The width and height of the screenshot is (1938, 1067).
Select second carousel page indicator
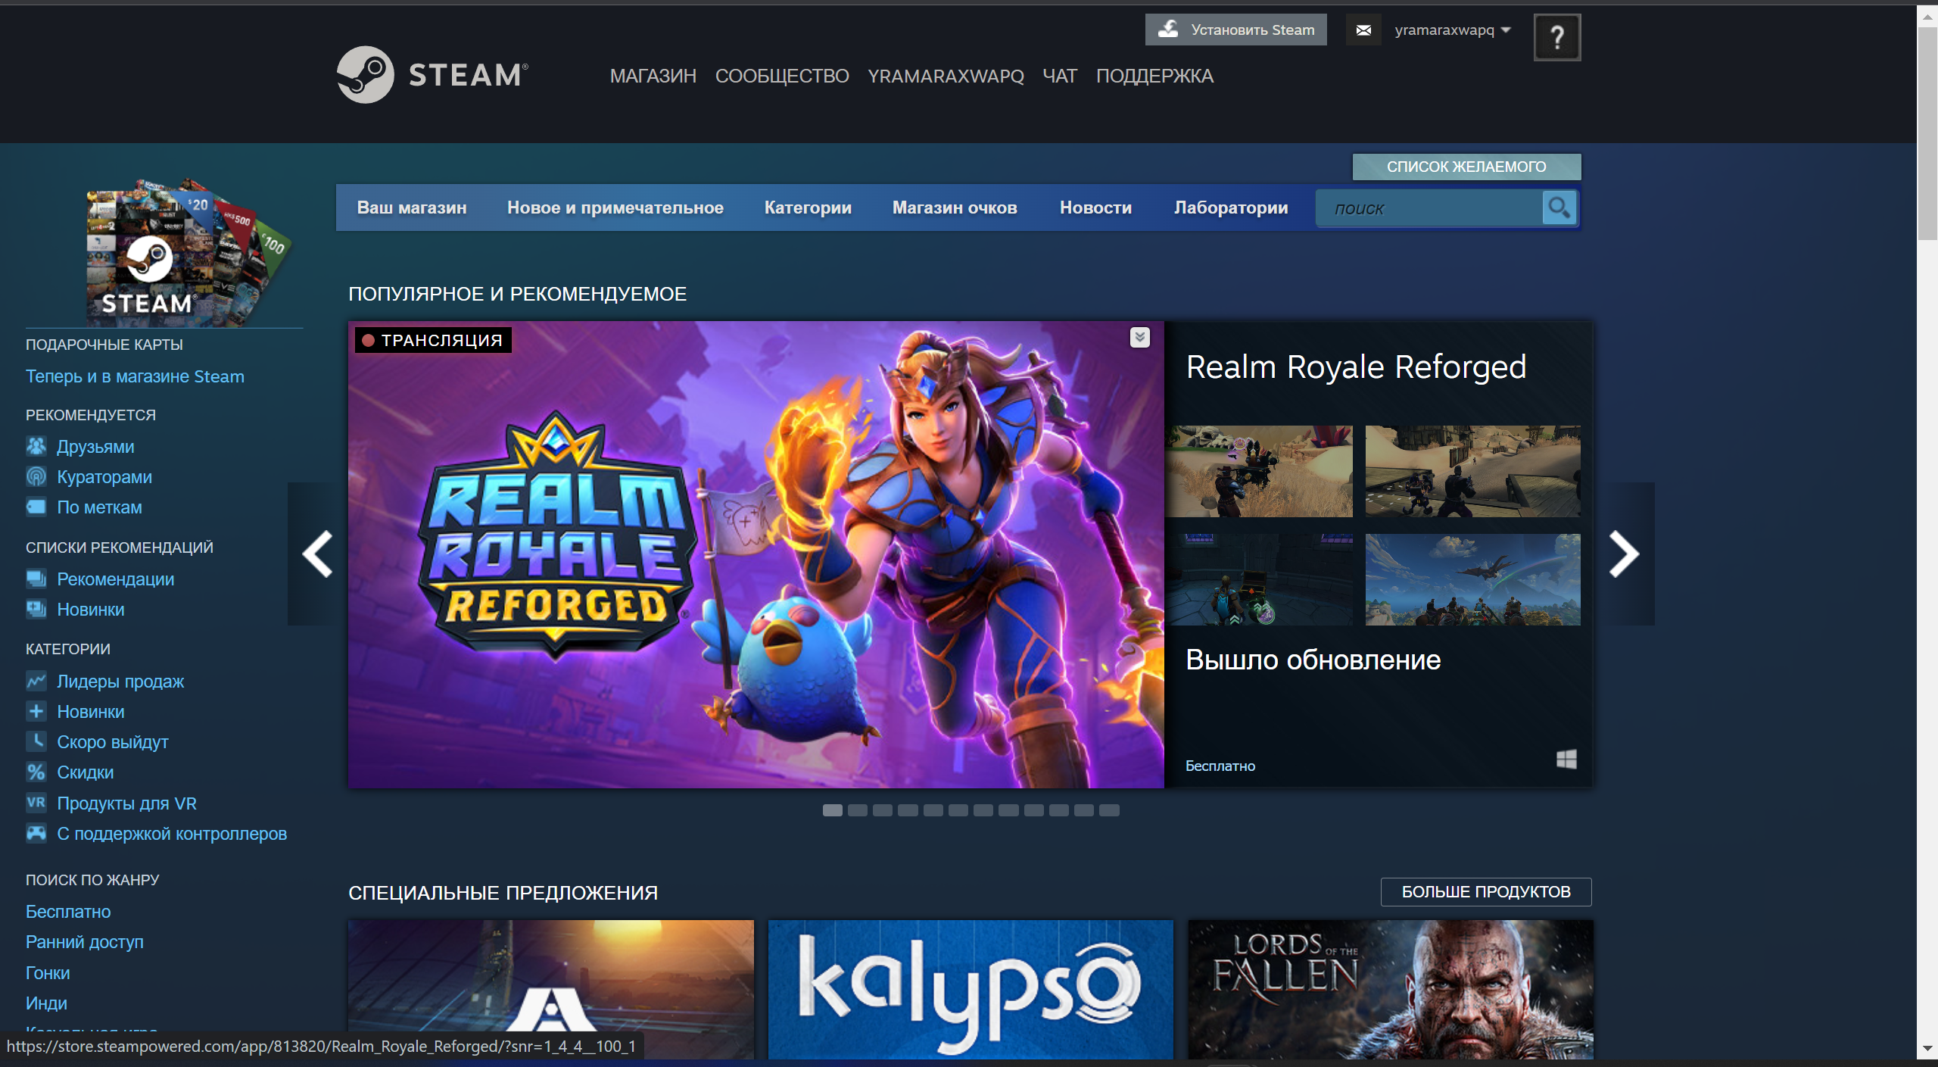858,810
